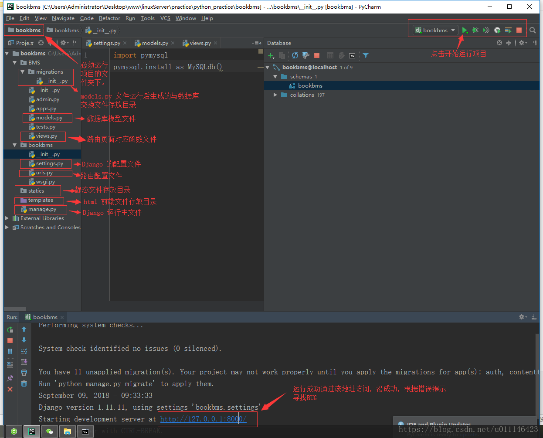This screenshot has width=543, height=438.
Task: Run the bookbms project with green play button
Action: [x=465, y=30]
